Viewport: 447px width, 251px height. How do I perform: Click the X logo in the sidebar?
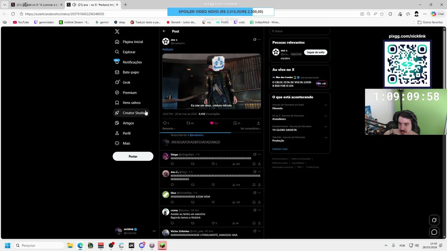pos(117,31)
